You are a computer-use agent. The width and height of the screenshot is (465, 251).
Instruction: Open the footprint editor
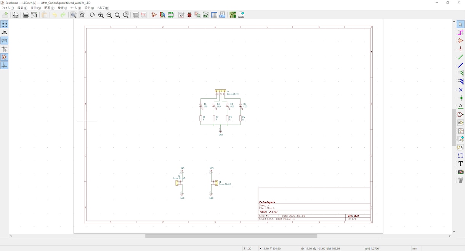pos(171,15)
